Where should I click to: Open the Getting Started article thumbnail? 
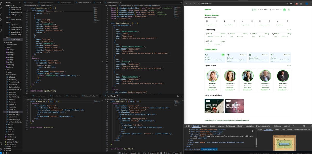click(x=214, y=106)
